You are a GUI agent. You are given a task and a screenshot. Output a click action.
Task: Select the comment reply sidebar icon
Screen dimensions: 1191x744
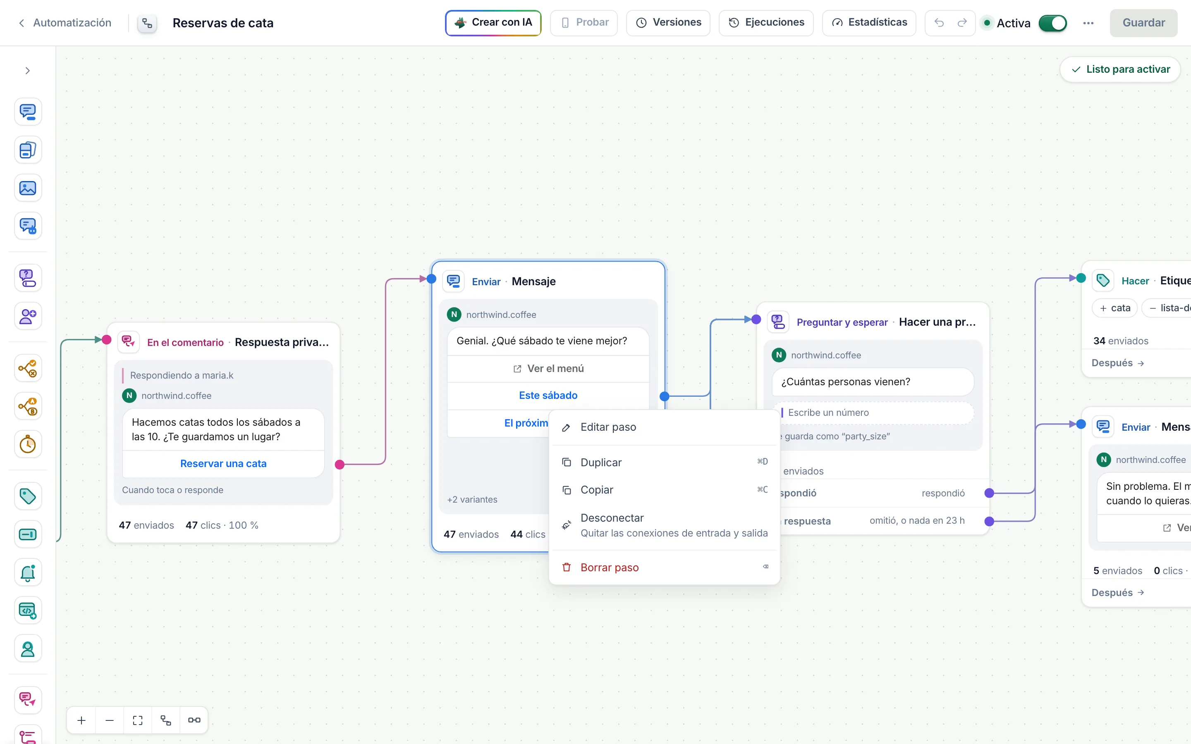pos(28,700)
